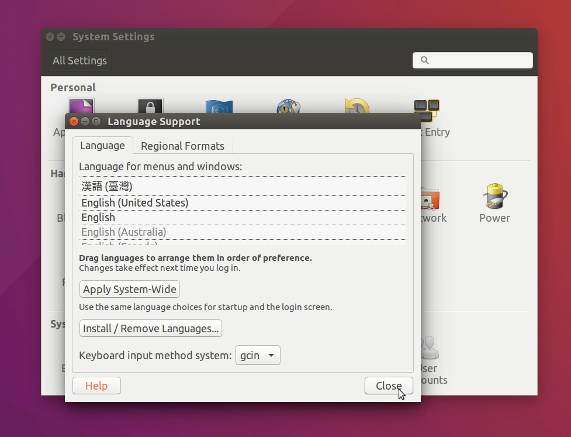Minimize the Language Support window

coord(85,121)
